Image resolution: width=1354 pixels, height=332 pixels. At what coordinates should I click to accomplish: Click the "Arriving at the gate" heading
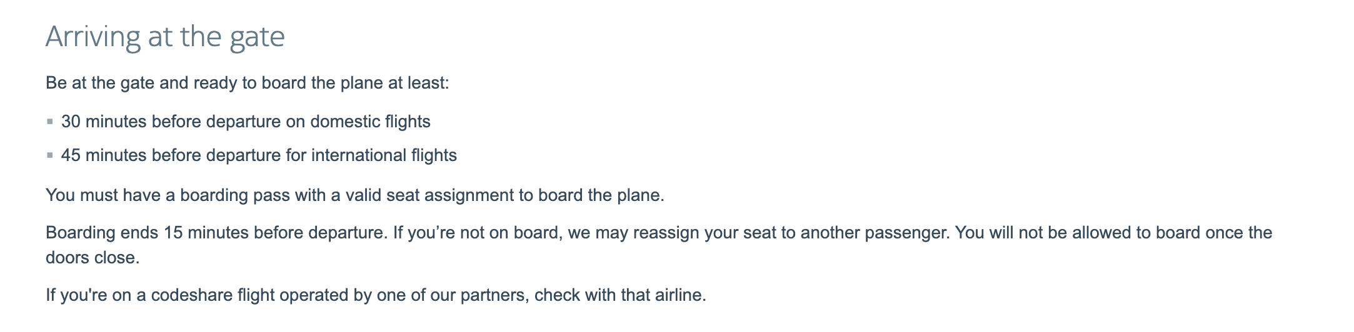pyautogui.click(x=165, y=37)
